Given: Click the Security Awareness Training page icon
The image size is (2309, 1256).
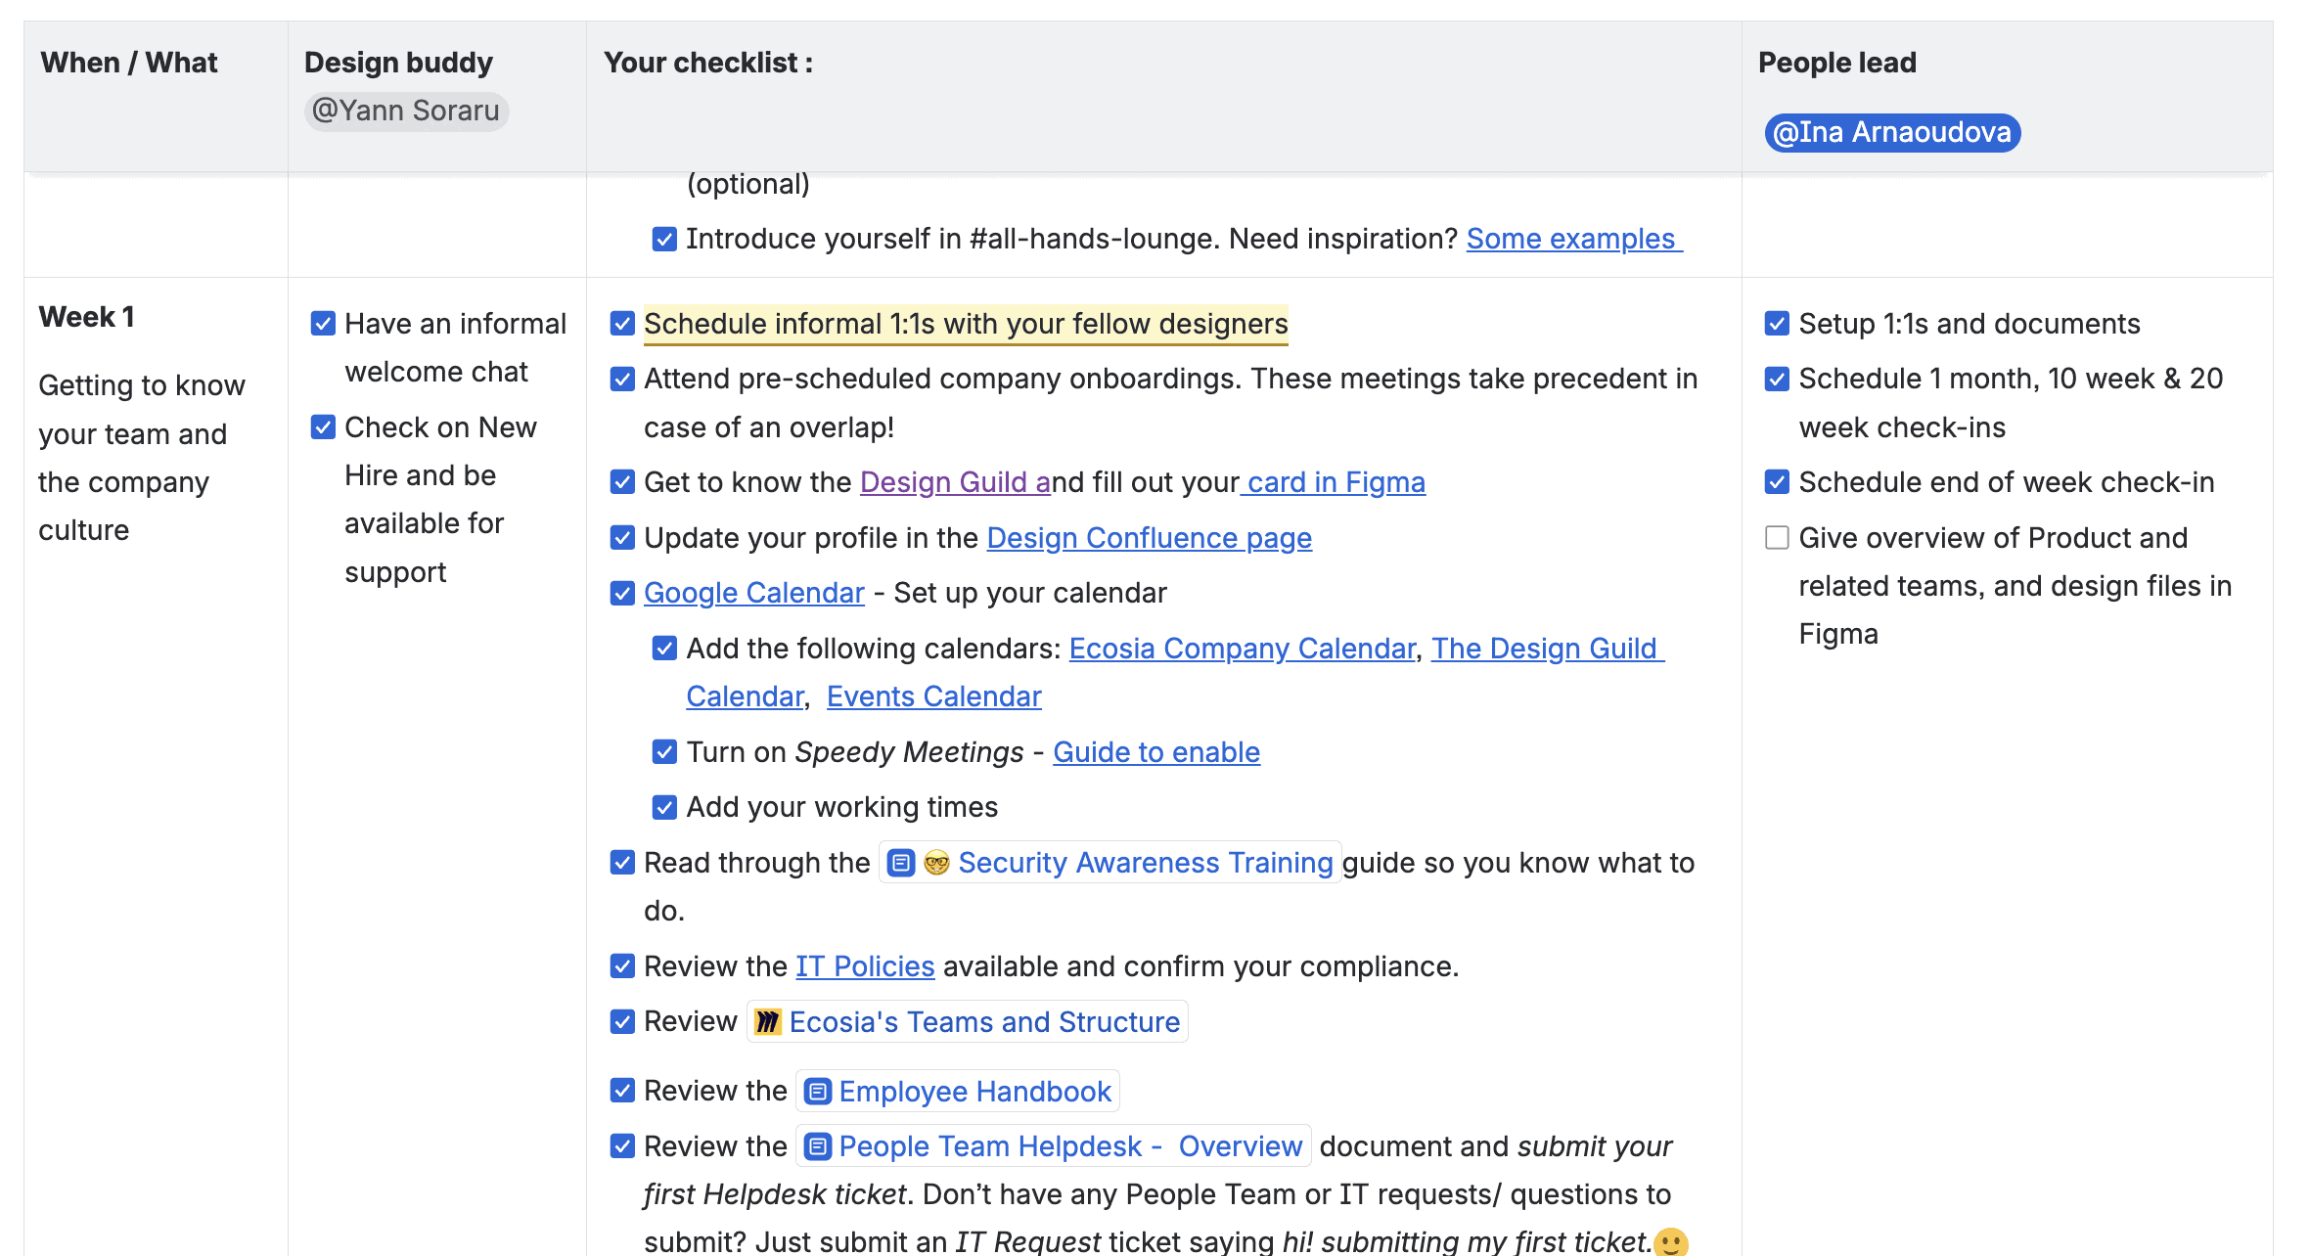Looking at the screenshot, I should pos(900,863).
